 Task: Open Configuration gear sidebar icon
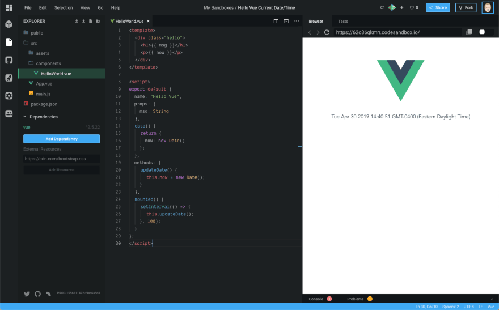tap(9, 96)
